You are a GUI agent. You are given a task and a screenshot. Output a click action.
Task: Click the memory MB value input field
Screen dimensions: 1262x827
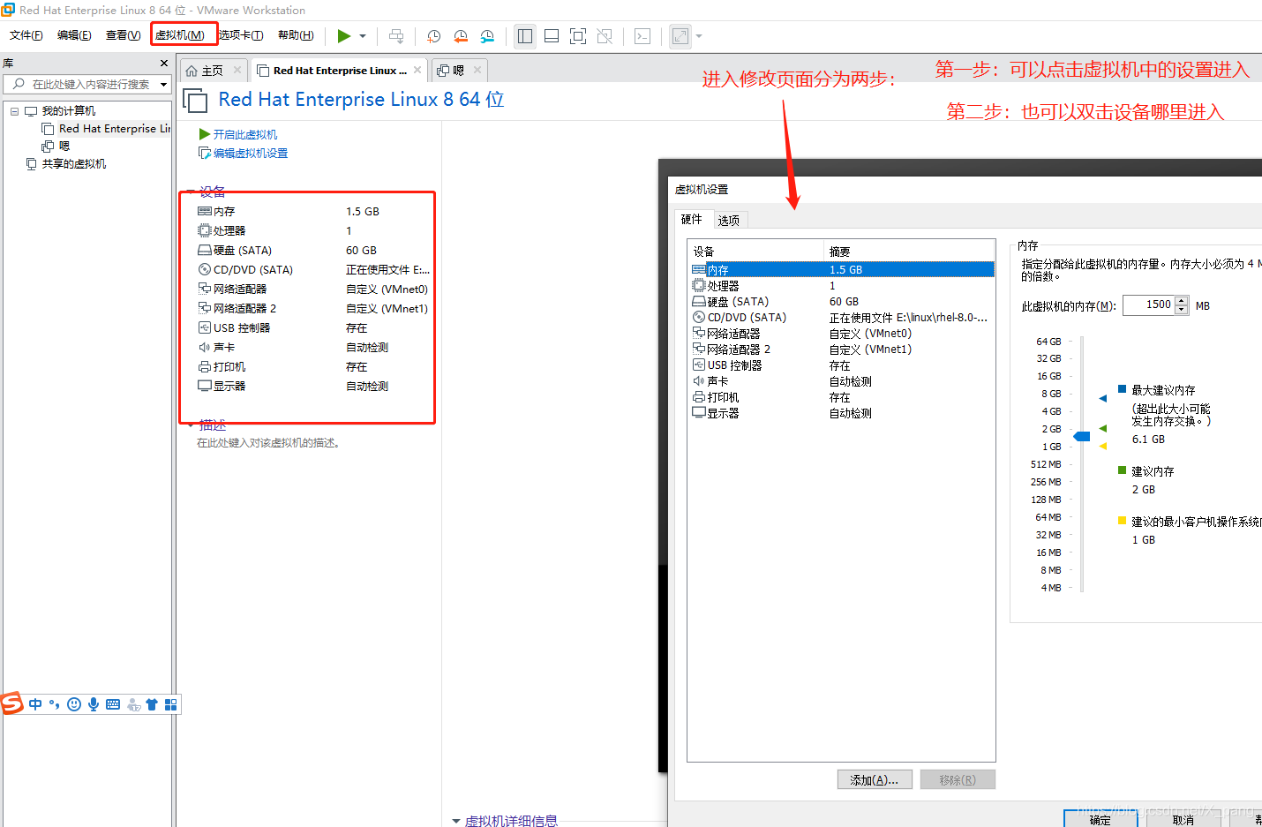pyautogui.click(x=1148, y=305)
